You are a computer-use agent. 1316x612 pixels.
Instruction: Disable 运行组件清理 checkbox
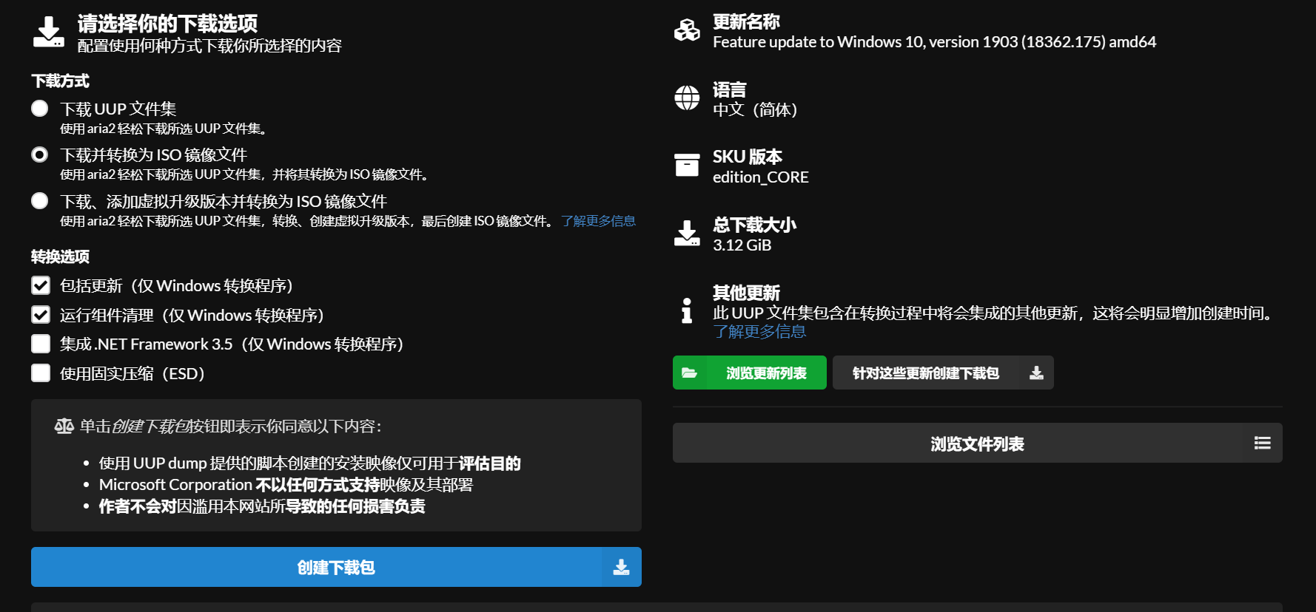(x=41, y=315)
